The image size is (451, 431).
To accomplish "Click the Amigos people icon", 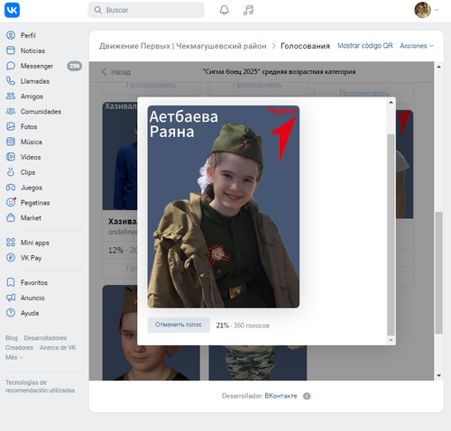I will click(11, 96).
